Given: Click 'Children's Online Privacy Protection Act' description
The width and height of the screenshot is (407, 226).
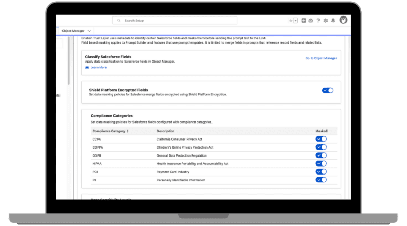Looking at the screenshot, I should [x=185, y=147].
